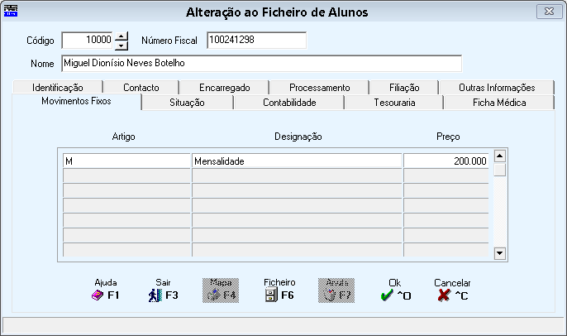Open the Ficheiro F6 cabinet icon
This screenshot has height=336, width=567.
coord(271,295)
